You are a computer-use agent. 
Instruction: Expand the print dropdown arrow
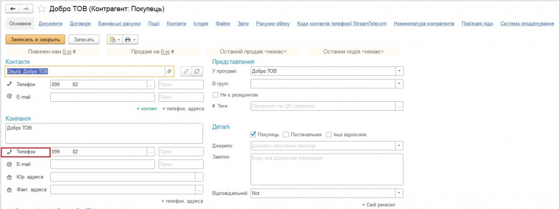[x=134, y=39]
